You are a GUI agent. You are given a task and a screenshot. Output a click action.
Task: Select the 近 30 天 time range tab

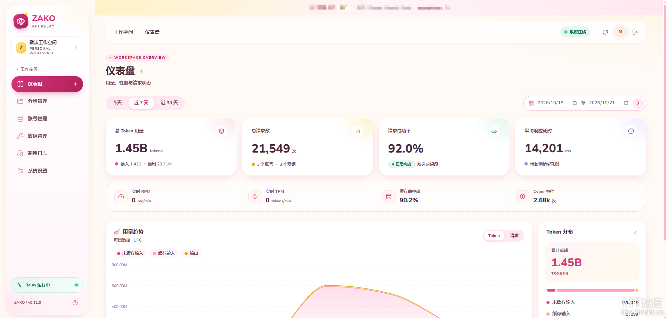(169, 103)
